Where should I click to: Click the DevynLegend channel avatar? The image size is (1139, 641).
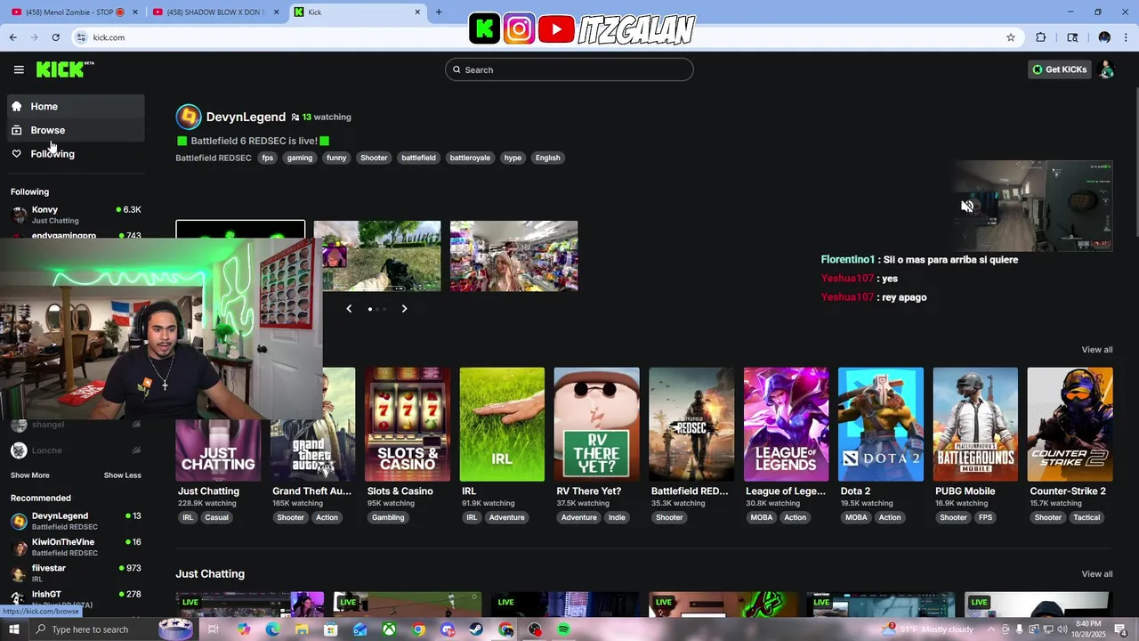click(189, 117)
